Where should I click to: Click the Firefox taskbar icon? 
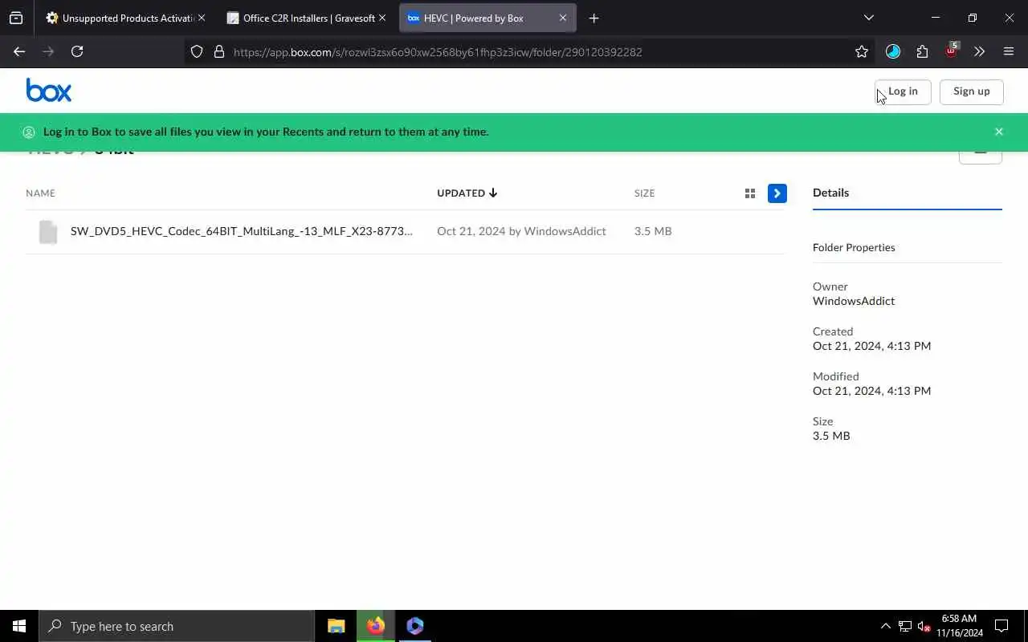[x=376, y=626]
